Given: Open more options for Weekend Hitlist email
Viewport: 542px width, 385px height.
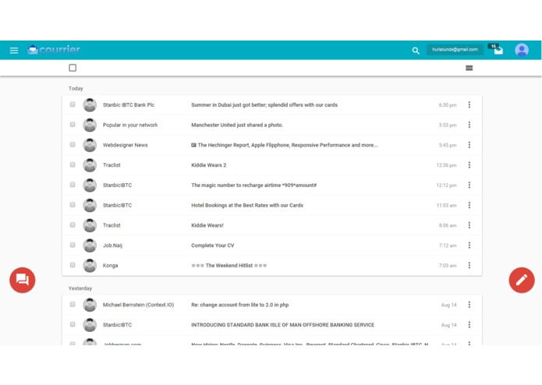Looking at the screenshot, I should click(x=469, y=265).
